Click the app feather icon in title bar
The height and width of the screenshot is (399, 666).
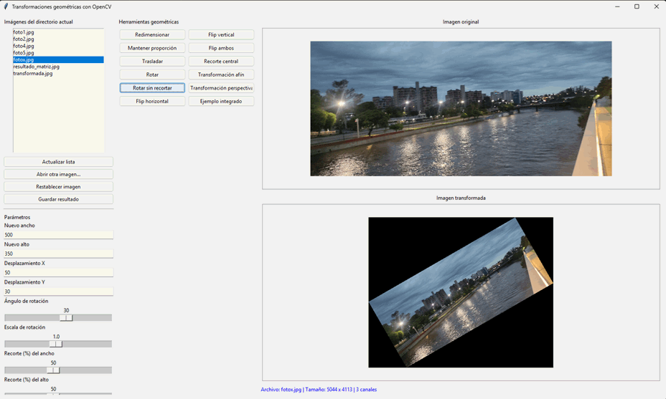[x=6, y=6]
